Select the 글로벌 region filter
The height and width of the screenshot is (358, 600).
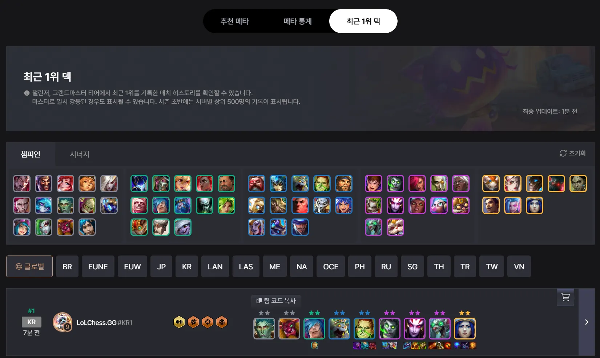(x=29, y=266)
